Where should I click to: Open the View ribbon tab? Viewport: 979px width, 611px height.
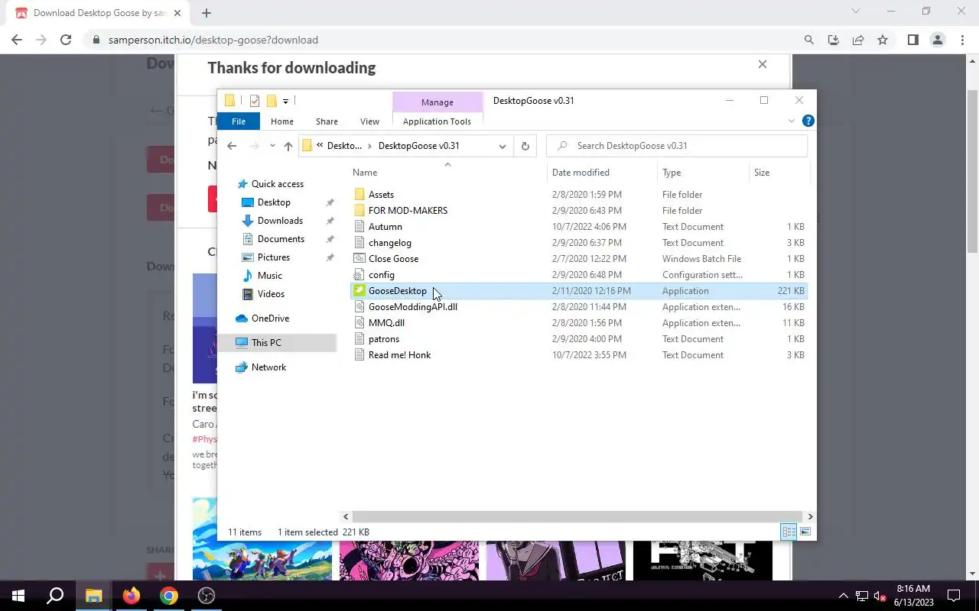[369, 121]
